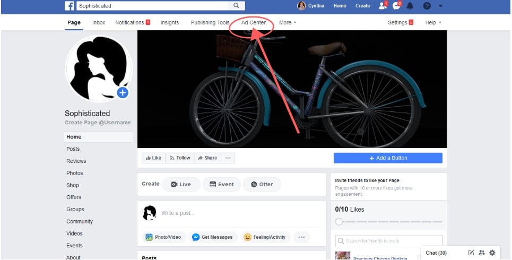Image resolution: width=512 pixels, height=260 pixels.
Task: Select Groups in the left sidebar
Action: 75,210
